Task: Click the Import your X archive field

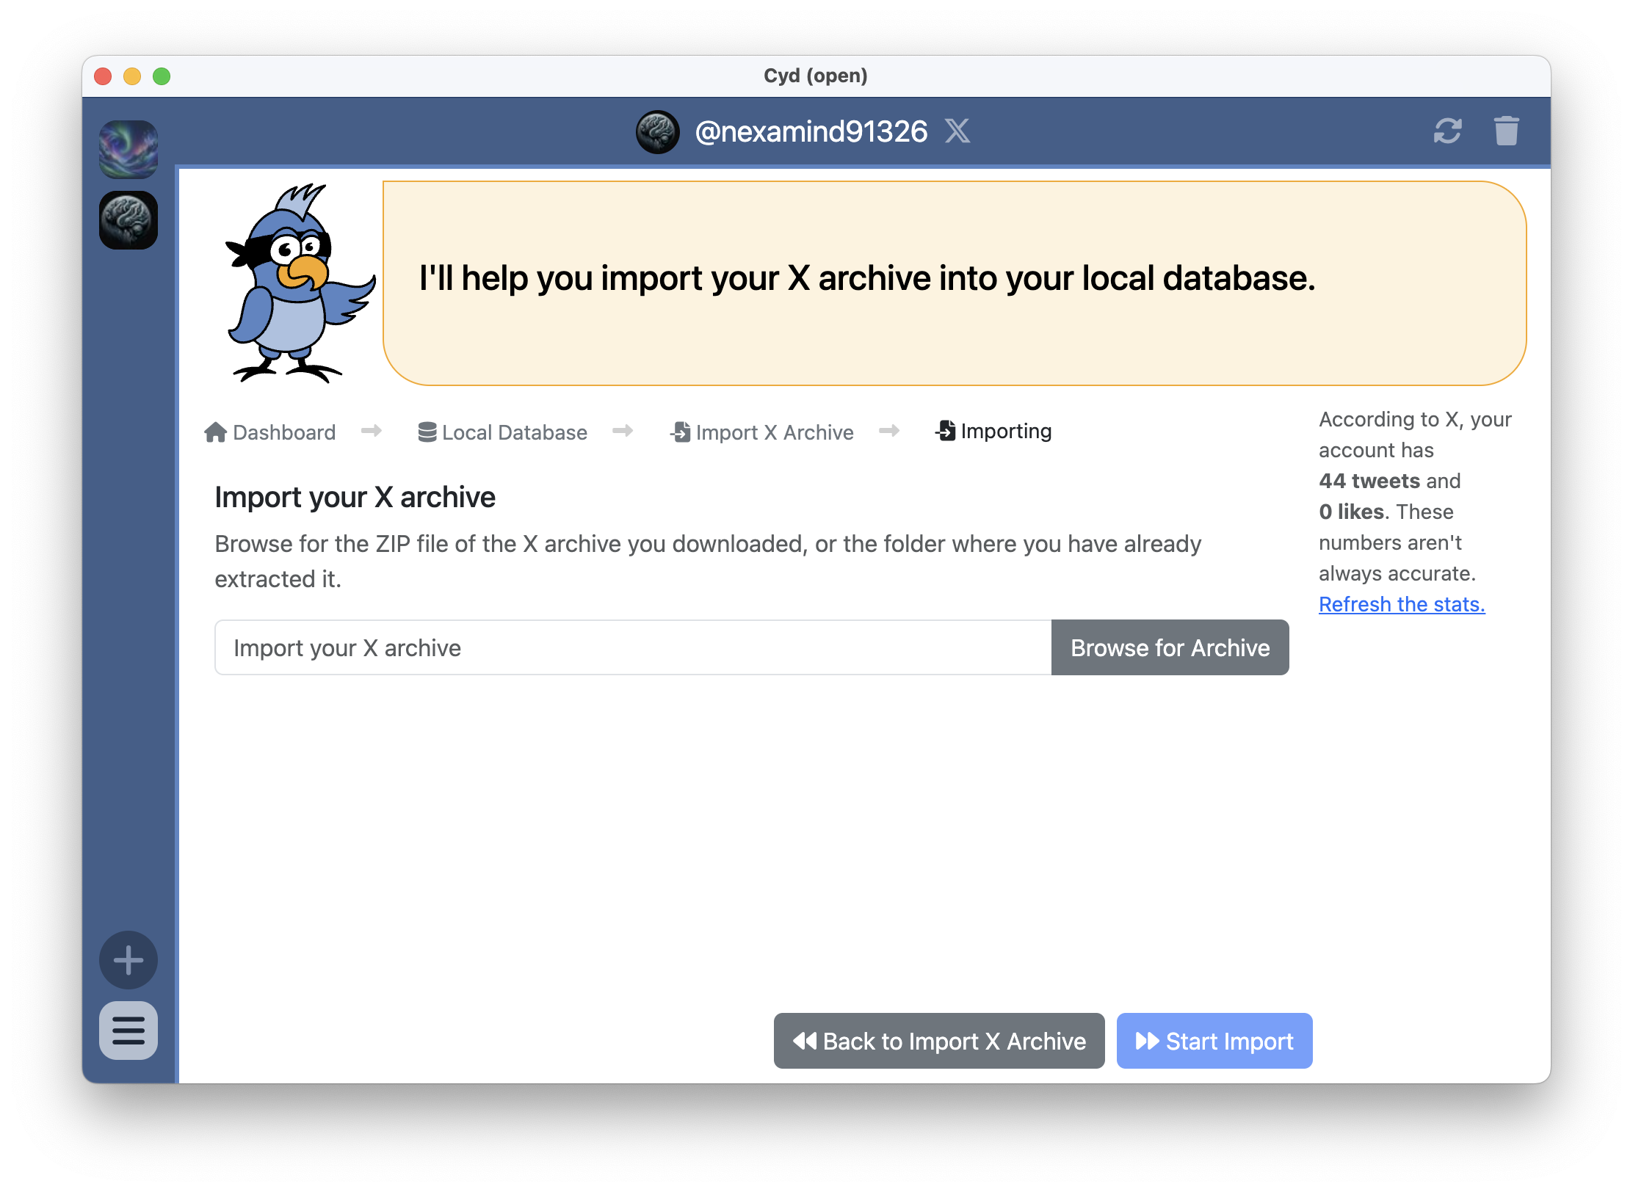Action: [x=632, y=647]
